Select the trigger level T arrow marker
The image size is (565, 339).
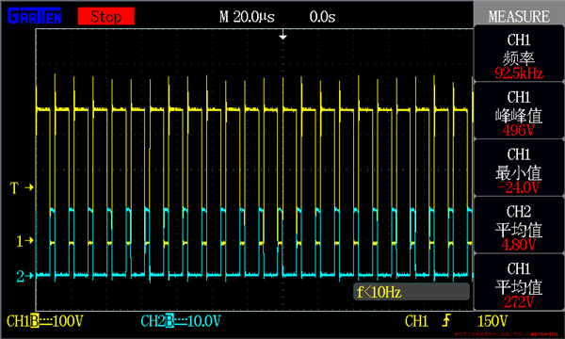22,187
